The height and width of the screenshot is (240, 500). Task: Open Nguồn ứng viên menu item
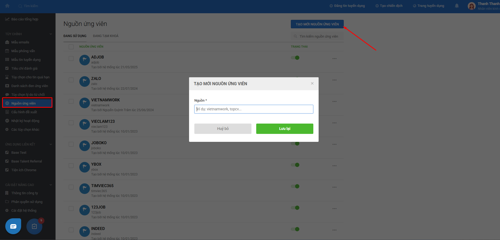27,103
